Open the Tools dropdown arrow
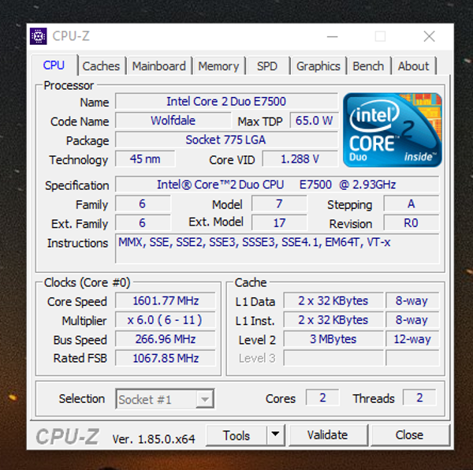This screenshot has width=473, height=470. click(x=275, y=435)
